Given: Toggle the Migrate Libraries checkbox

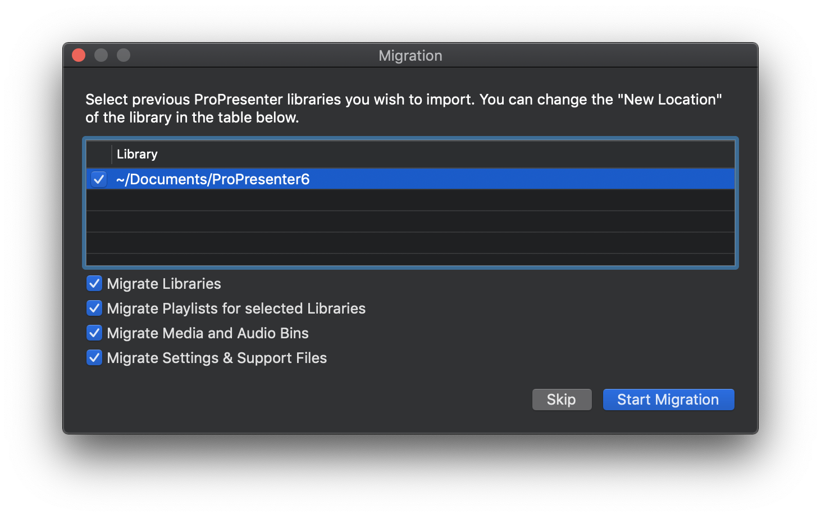Looking at the screenshot, I should [x=94, y=283].
